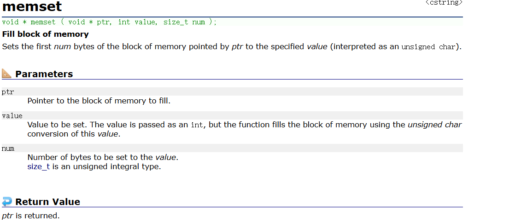Click the Return Value arrow icon
521x222 pixels.
pos(6,201)
